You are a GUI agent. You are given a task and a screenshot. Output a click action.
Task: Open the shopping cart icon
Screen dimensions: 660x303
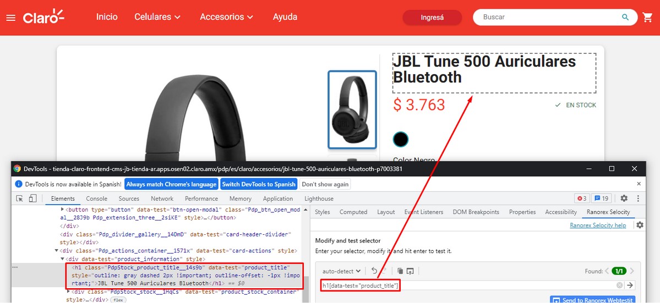pos(647,17)
